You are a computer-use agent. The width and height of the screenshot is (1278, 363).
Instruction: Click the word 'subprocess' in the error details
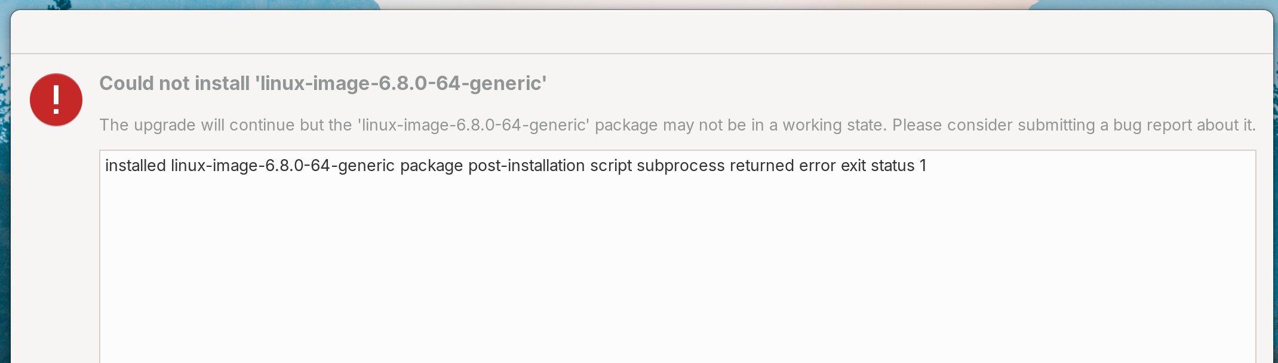point(681,166)
